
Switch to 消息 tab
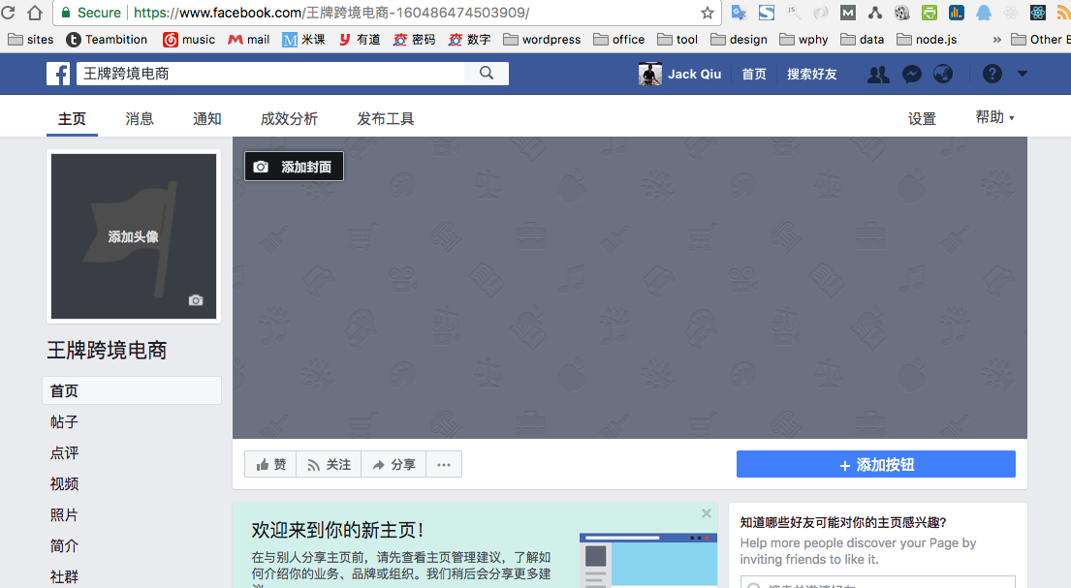140,119
